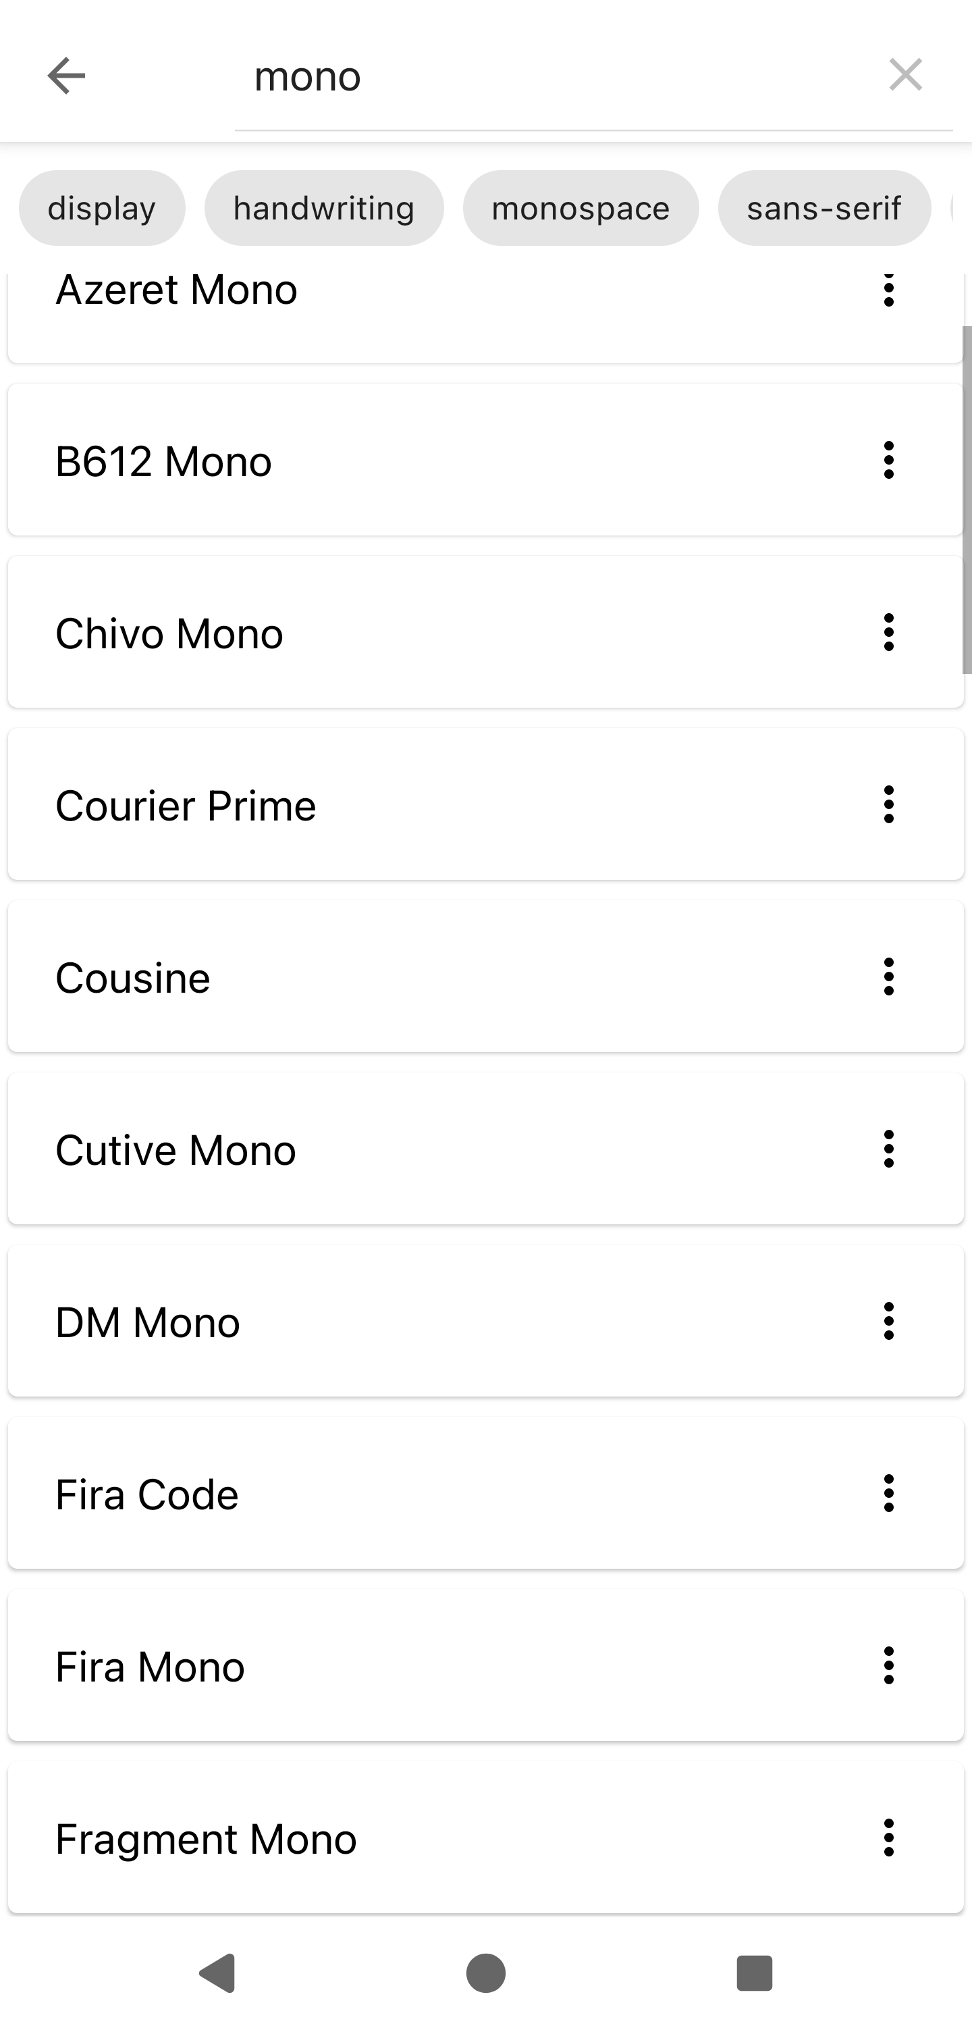Viewport: 972px width, 2030px height.
Task: Open options menu for Courier Prime
Action: pyautogui.click(x=888, y=804)
